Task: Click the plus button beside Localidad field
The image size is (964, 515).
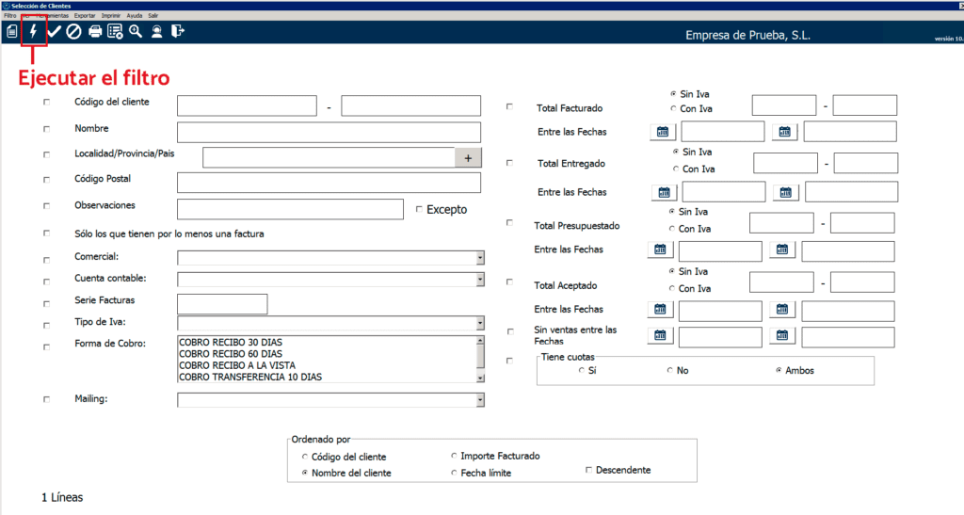Action: 468,158
